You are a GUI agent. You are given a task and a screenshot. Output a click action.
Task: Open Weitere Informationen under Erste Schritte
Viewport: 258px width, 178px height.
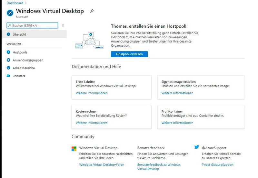92,93
